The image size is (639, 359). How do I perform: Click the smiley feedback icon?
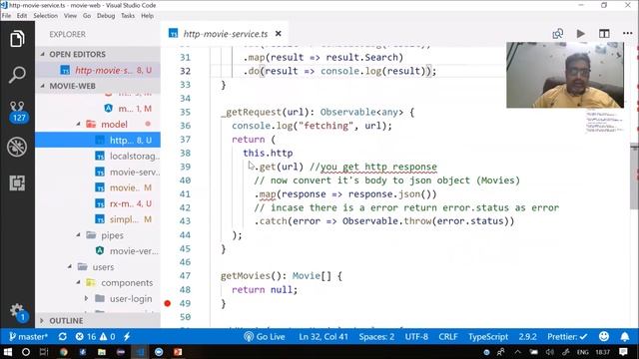[x=604, y=337]
